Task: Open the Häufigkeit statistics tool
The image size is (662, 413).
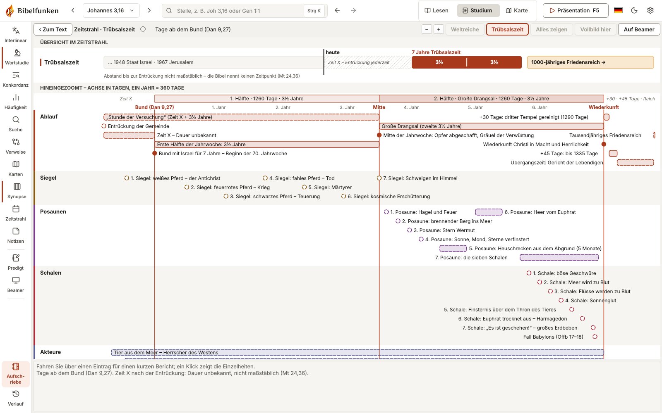Action: coord(16,102)
